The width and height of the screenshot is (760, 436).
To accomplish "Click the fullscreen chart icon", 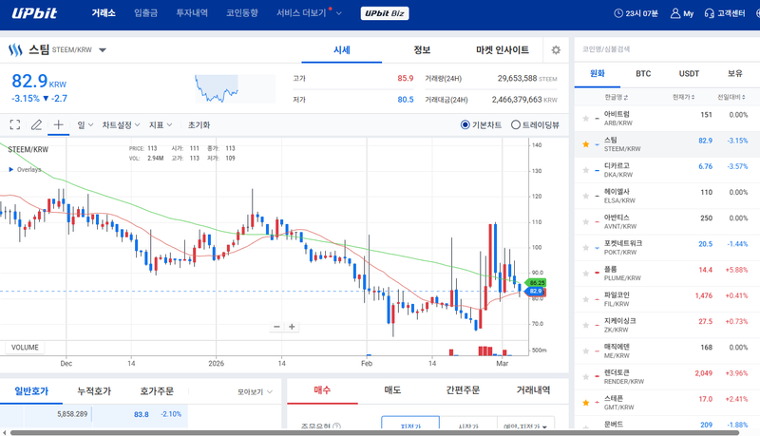I will click(14, 124).
